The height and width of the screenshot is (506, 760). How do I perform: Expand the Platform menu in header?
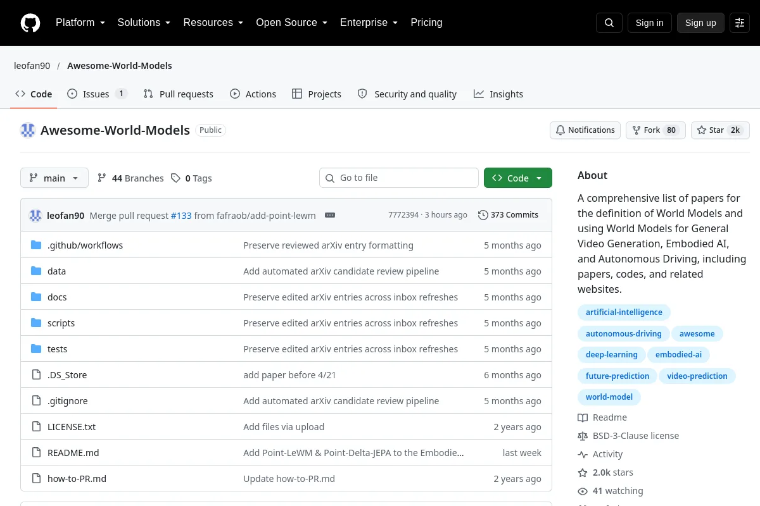click(80, 23)
